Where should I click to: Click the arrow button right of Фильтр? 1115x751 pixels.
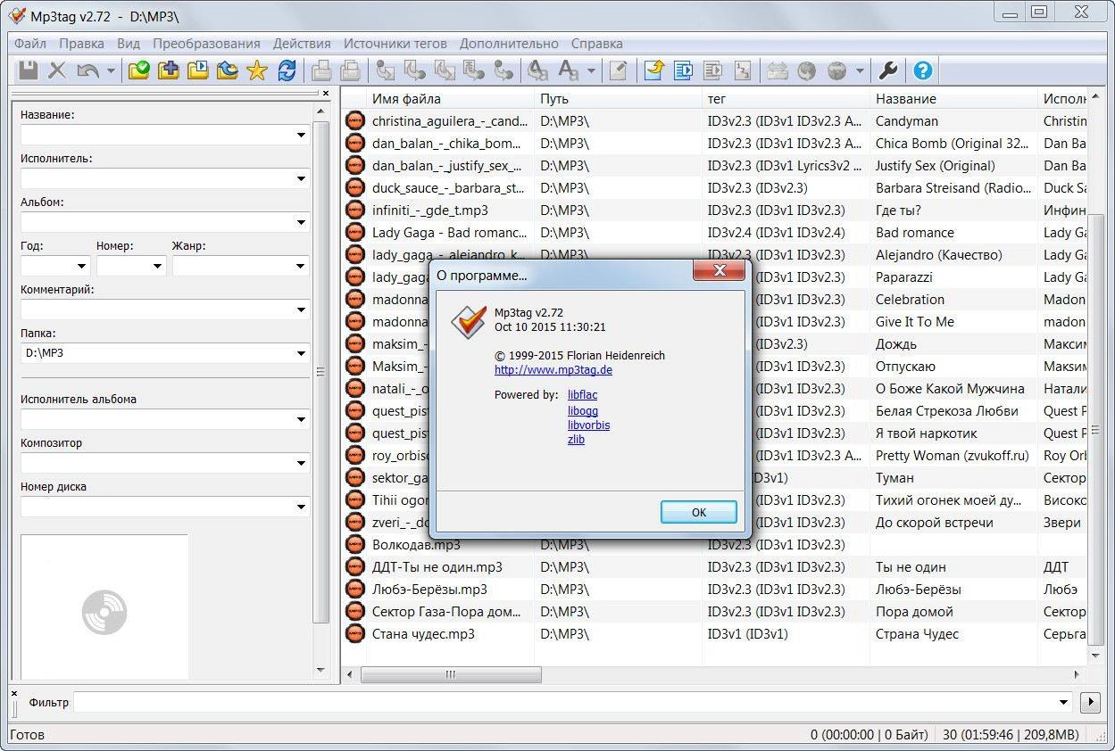point(1089,702)
